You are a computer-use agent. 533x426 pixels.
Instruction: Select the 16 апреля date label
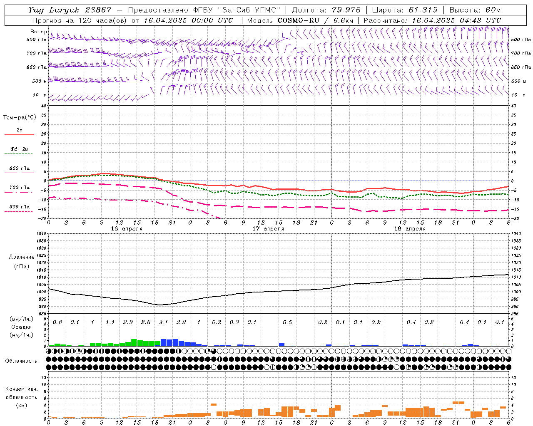(x=127, y=229)
